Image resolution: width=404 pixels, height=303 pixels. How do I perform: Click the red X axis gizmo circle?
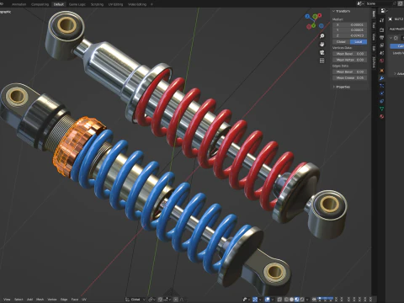(319, 15)
